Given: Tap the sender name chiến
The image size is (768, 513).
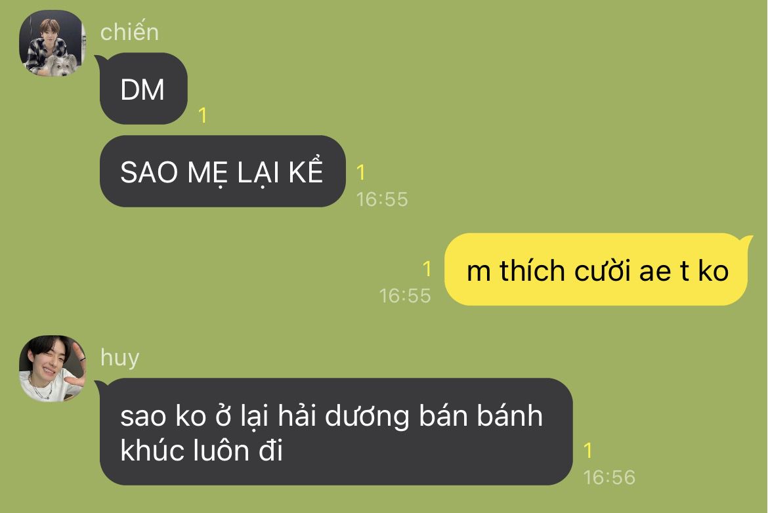Looking at the screenshot, I should coord(129,32).
